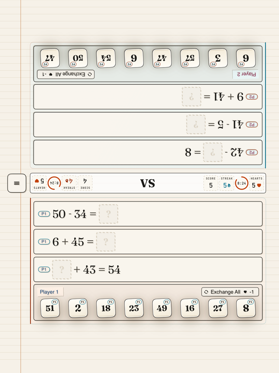Viewport: 279px width, 373px height.
Task: Click the answer slot for 50 - 34
Action: (x=108, y=214)
